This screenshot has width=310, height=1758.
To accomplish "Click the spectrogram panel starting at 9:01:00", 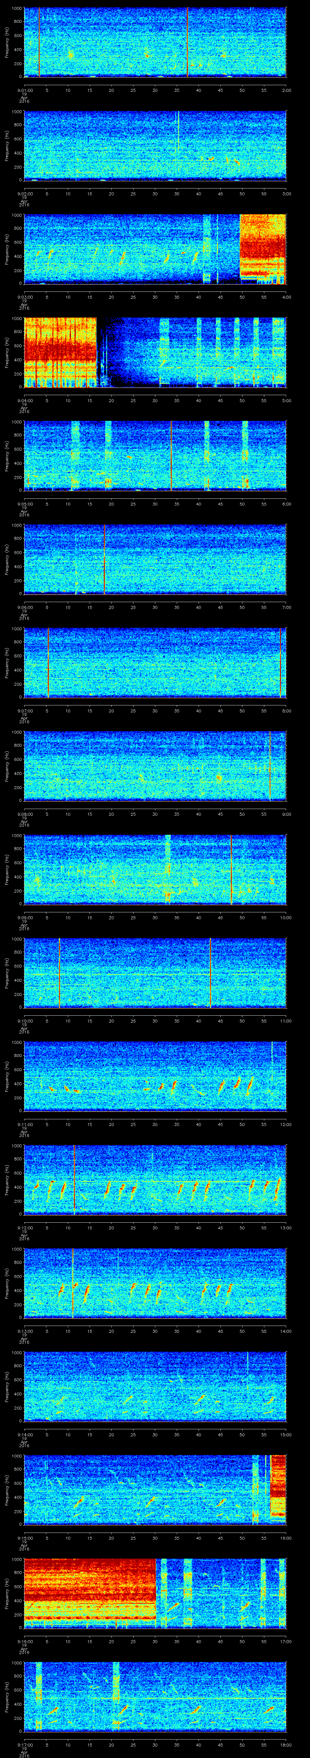I will pyautogui.click(x=155, y=42).
